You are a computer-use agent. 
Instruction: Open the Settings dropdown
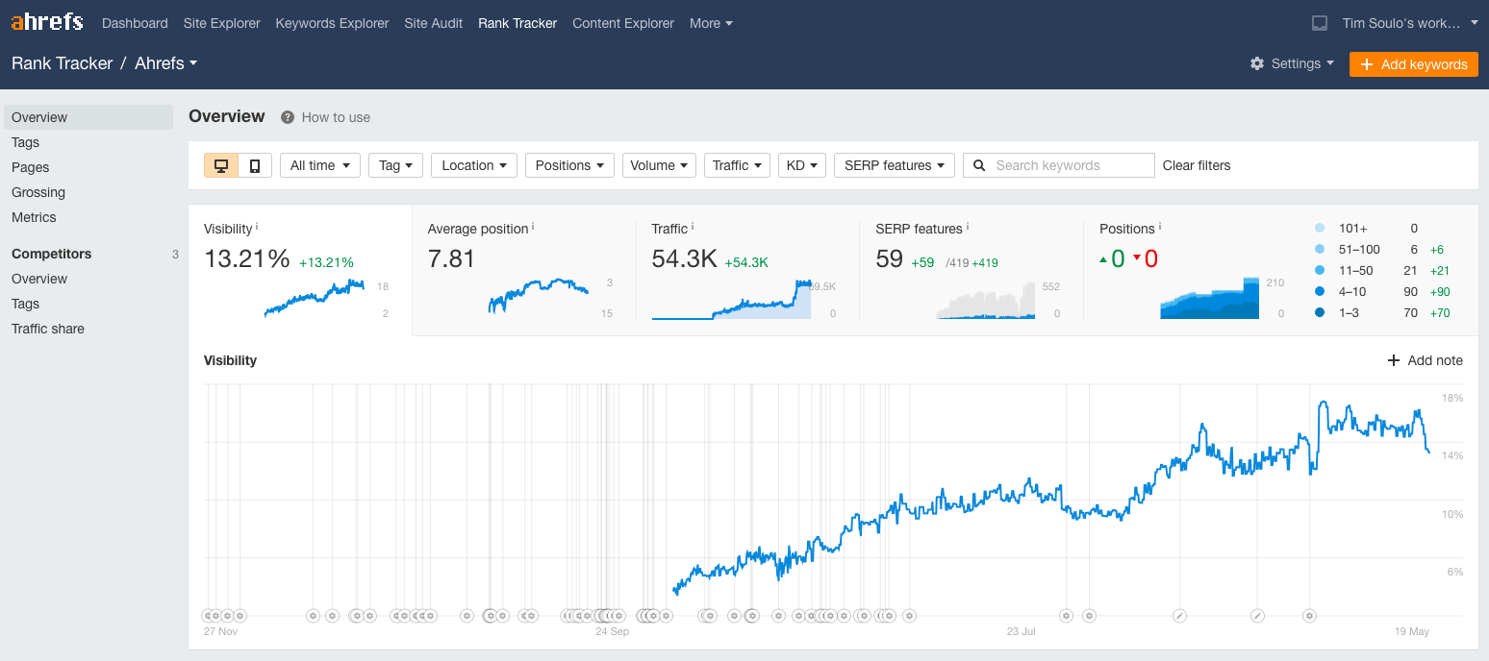click(1292, 63)
